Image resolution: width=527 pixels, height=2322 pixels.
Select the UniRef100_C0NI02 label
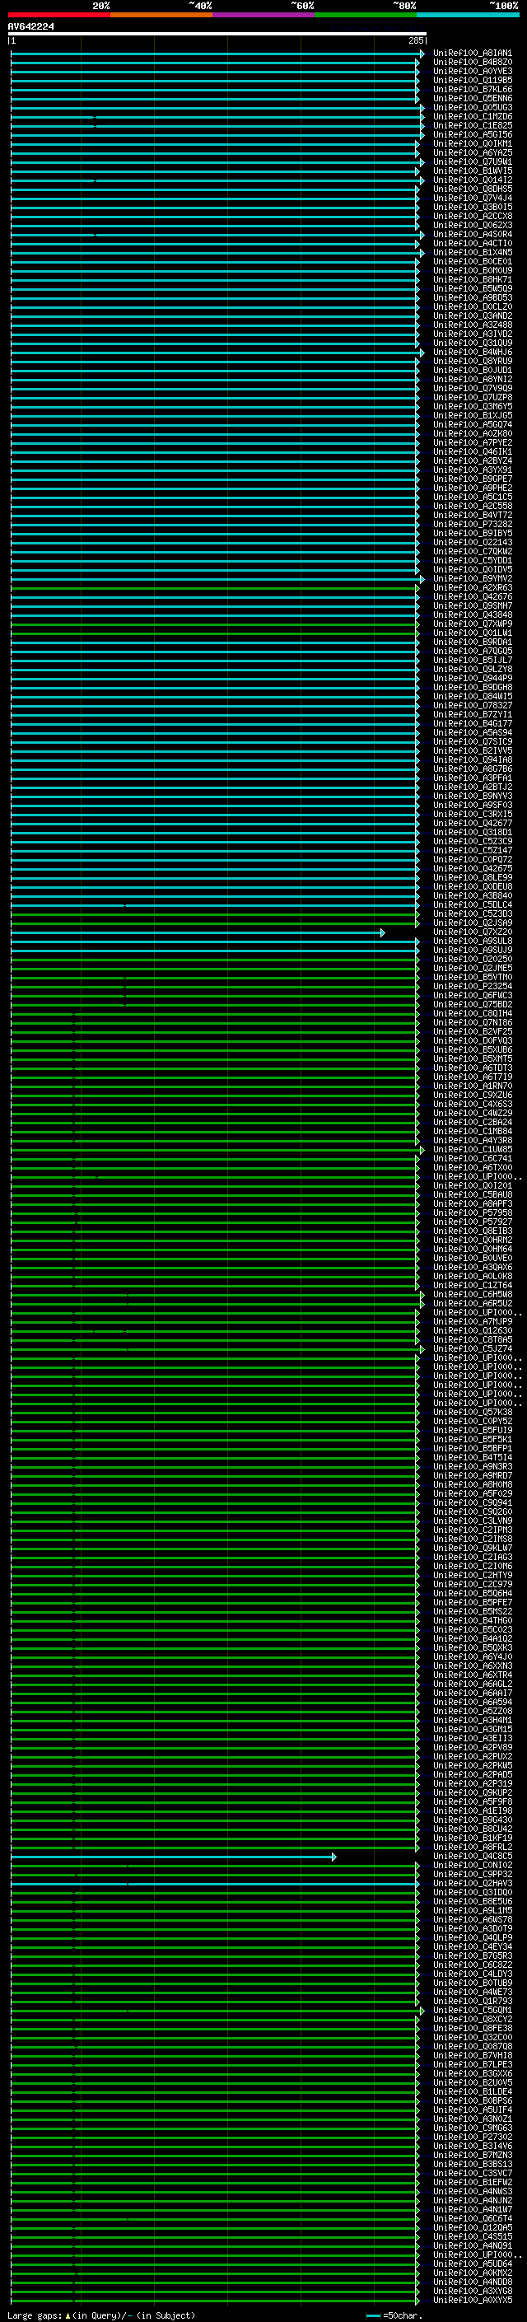pos(472,1865)
